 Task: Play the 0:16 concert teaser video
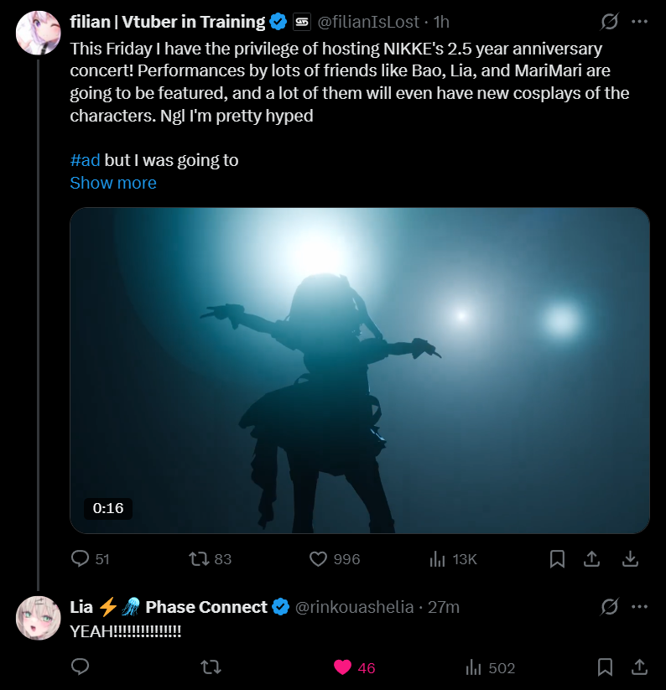359,370
